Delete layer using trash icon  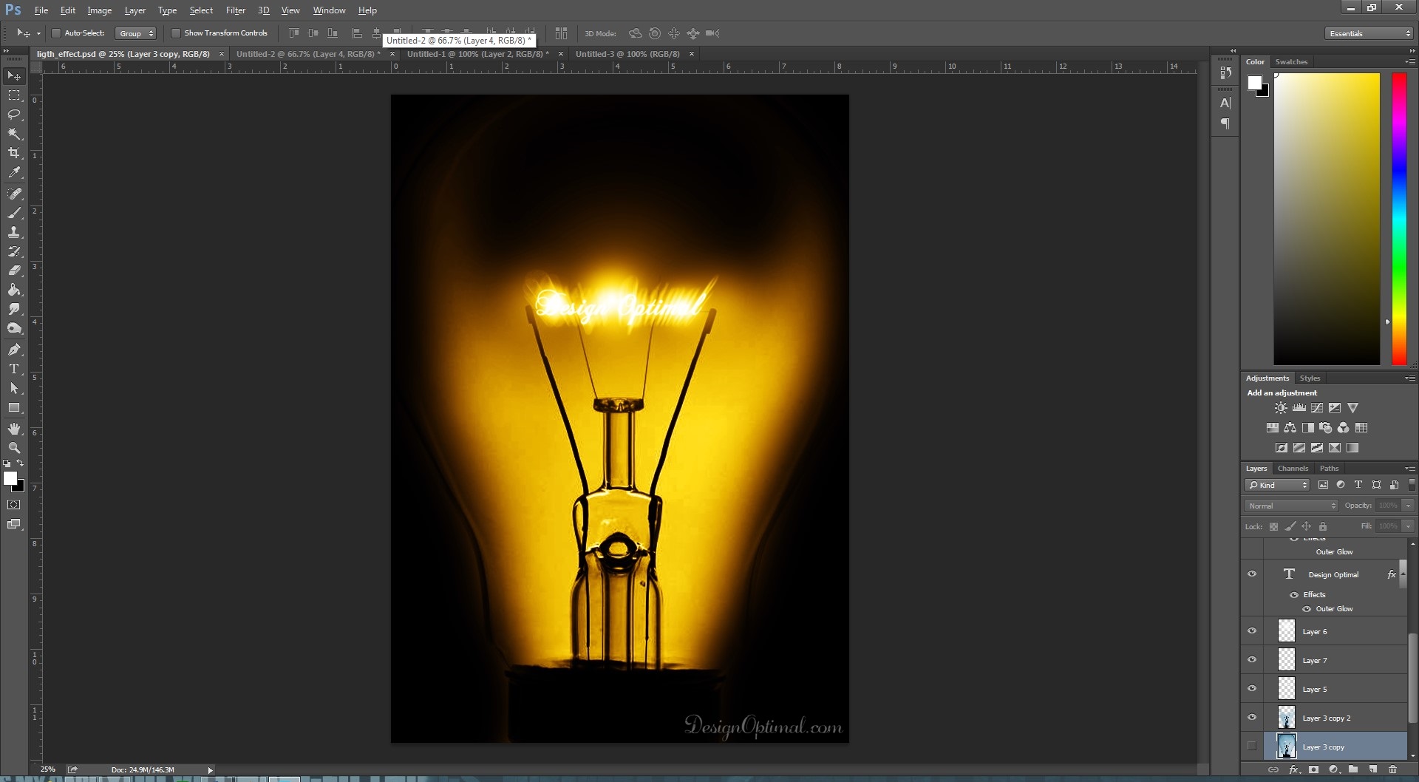1392,769
